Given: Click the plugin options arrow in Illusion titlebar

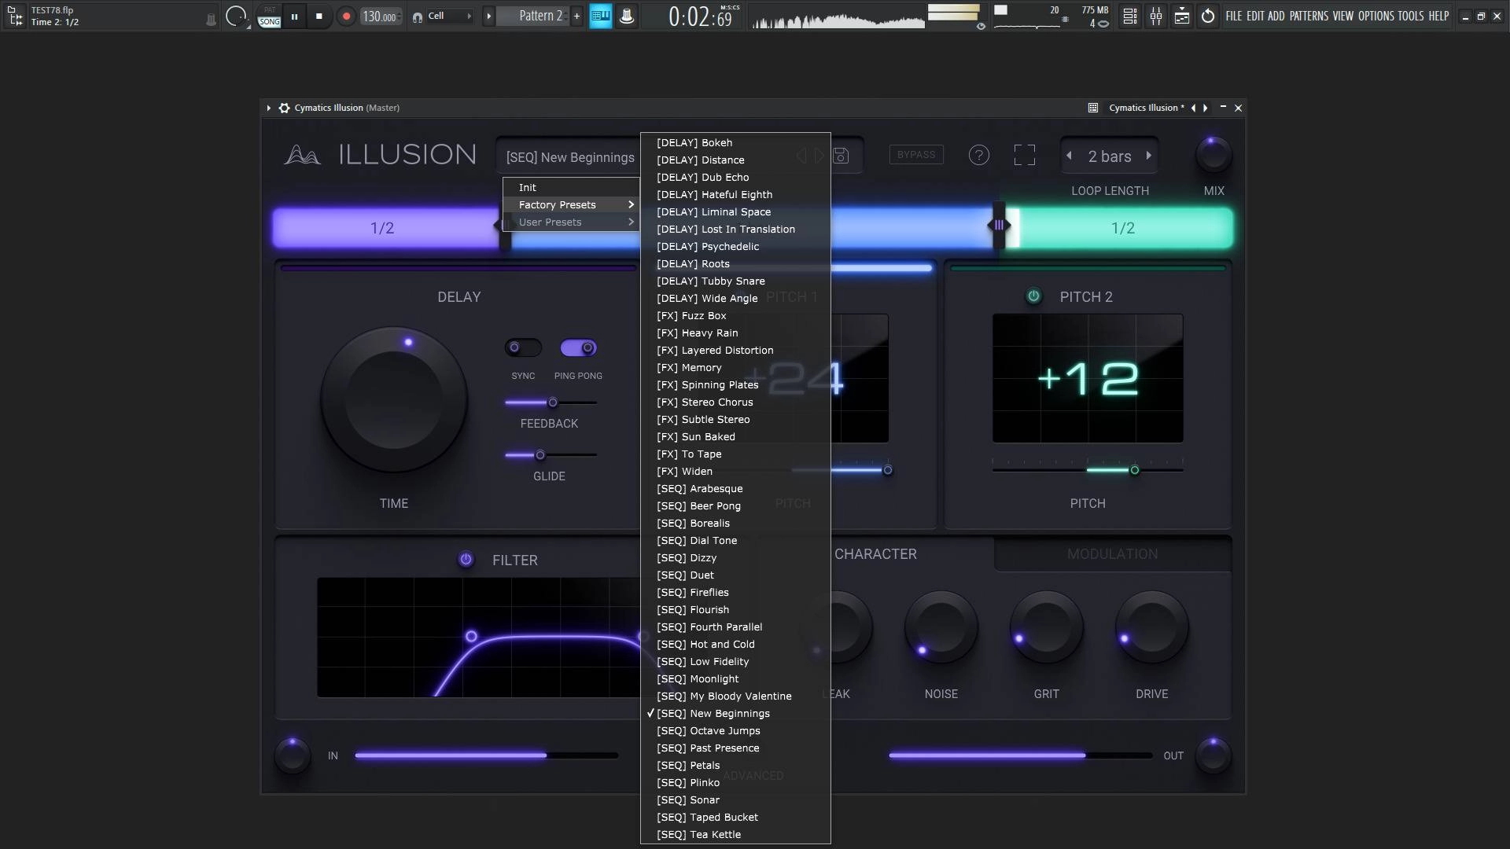Looking at the screenshot, I should [268, 108].
